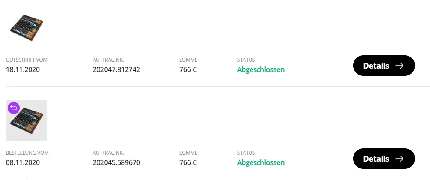Open Details for order number 202045.589670

[x=384, y=159]
